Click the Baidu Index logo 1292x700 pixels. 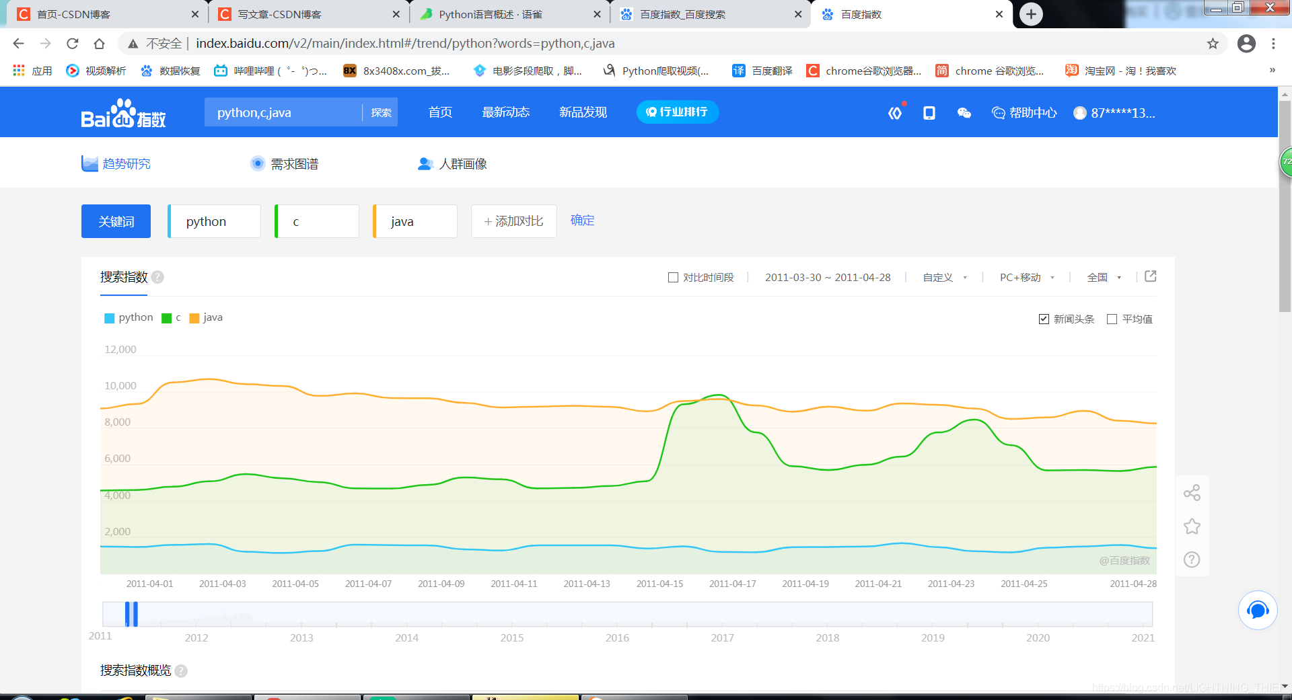(x=123, y=114)
